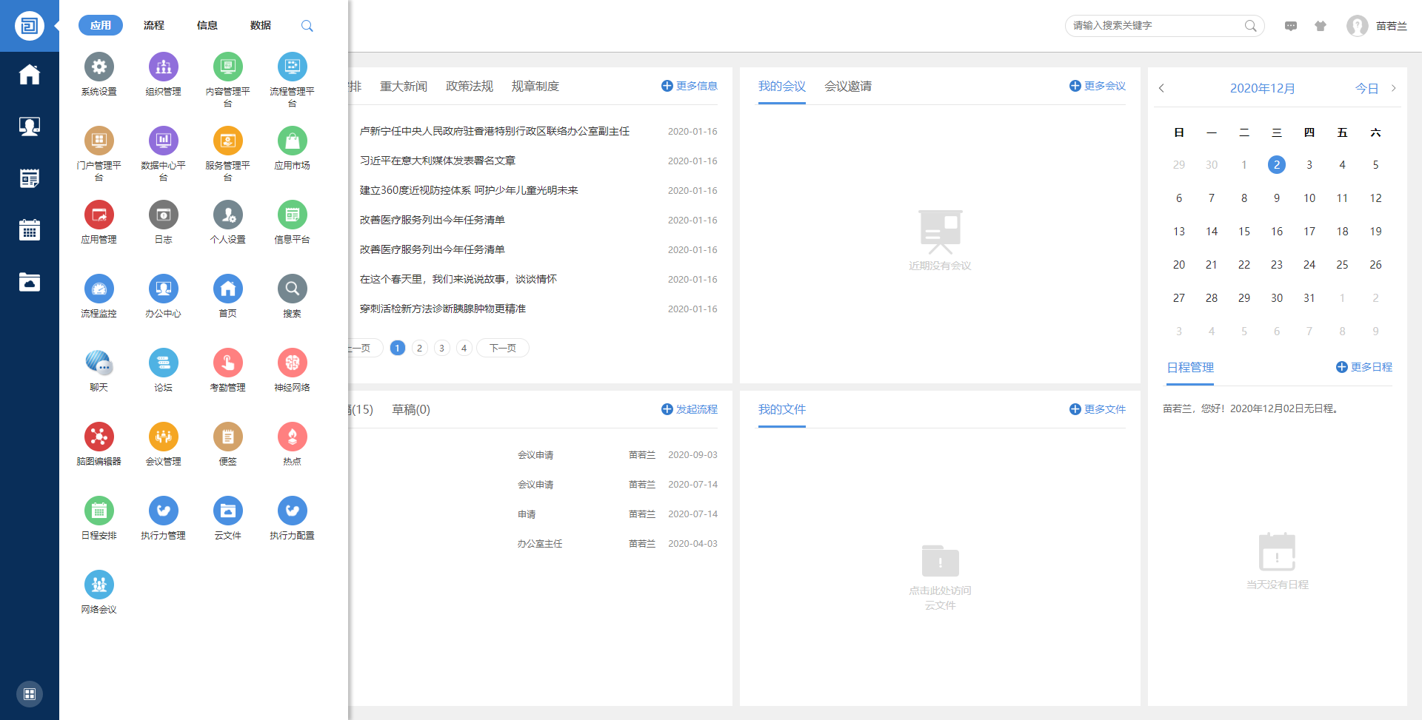Open 神经网络 app icon
The height and width of the screenshot is (720, 1422).
click(293, 363)
